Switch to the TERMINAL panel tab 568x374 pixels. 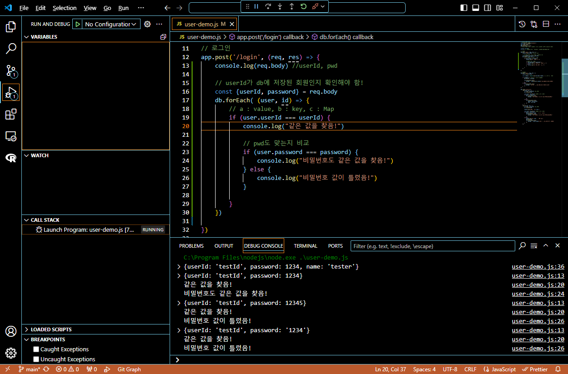click(x=306, y=246)
